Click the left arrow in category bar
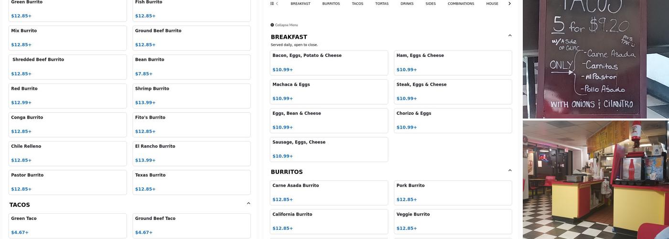 277,3
